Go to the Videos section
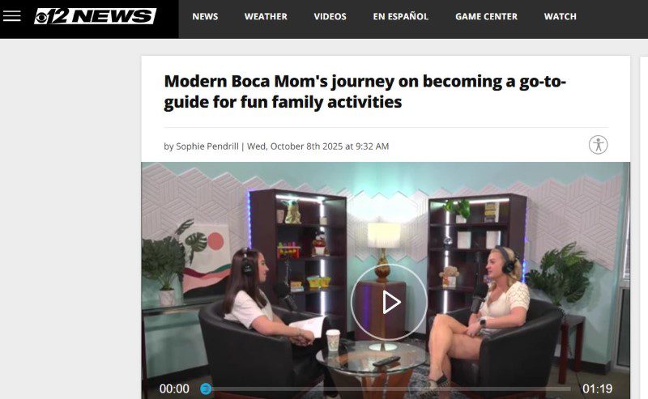Image resolution: width=648 pixels, height=399 pixels. 330,16
